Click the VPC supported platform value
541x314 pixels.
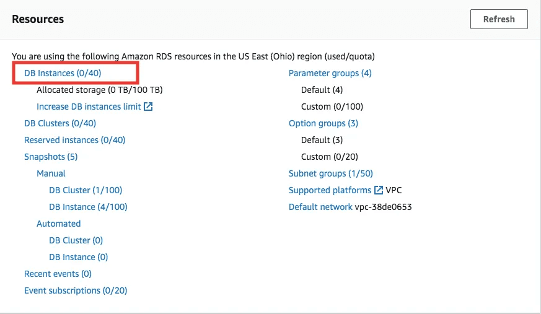tap(394, 190)
